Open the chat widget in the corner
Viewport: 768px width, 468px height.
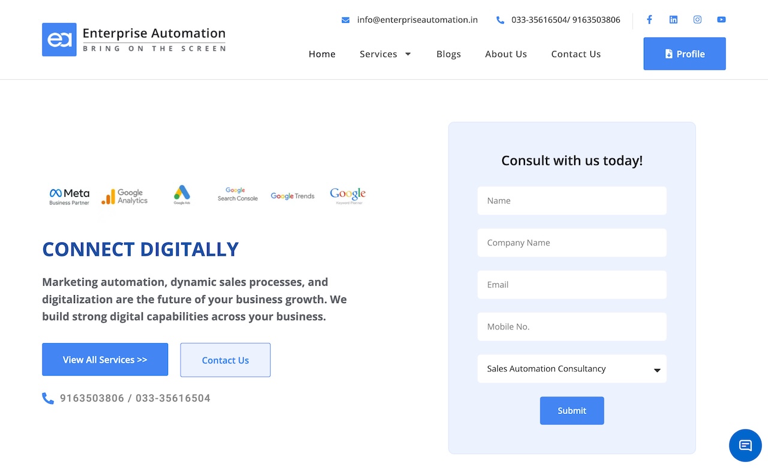pyautogui.click(x=745, y=445)
